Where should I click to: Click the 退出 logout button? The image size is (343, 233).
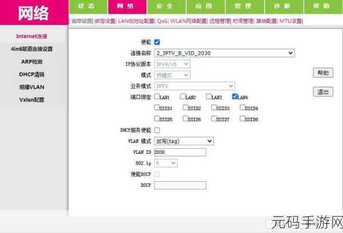[323, 92]
